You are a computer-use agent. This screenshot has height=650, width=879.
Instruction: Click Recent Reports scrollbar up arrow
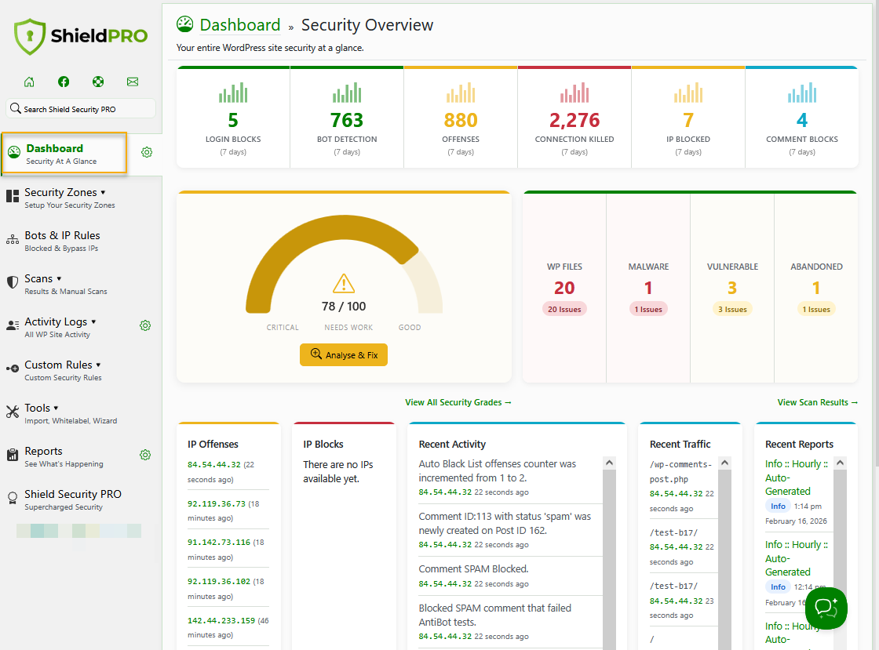841,463
